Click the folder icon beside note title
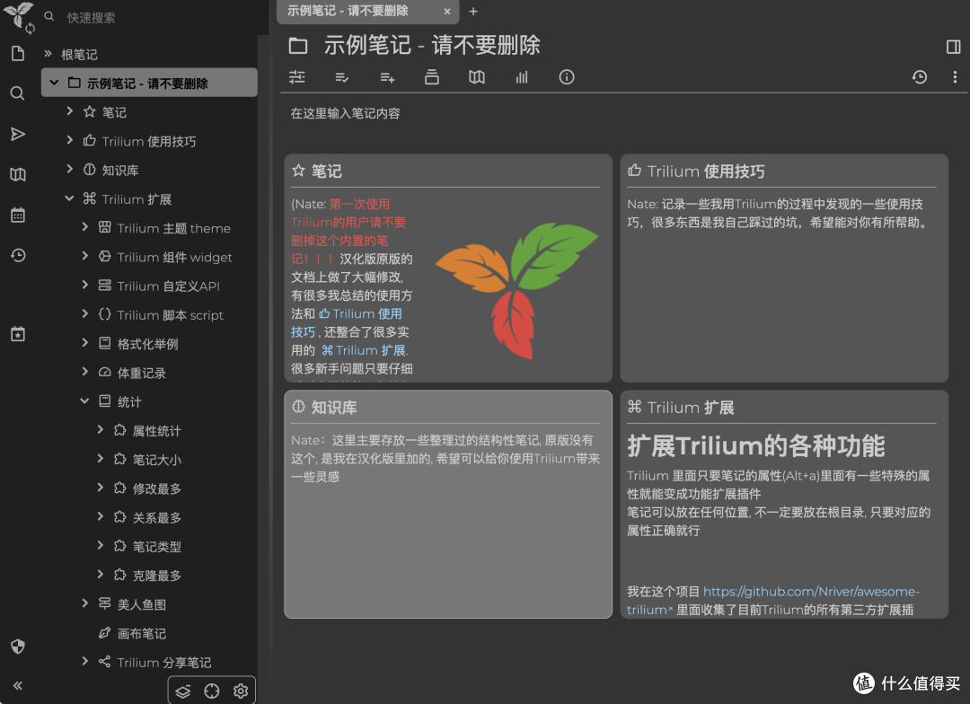The width and height of the screenshot is (970, 704). pyautogui.click(x=298, y=46)
